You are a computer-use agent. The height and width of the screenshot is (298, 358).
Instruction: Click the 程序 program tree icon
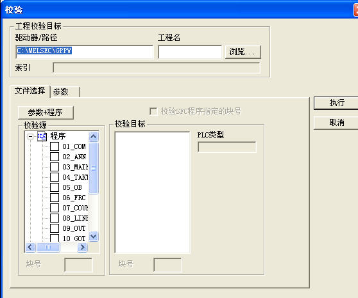coord(42,136)
